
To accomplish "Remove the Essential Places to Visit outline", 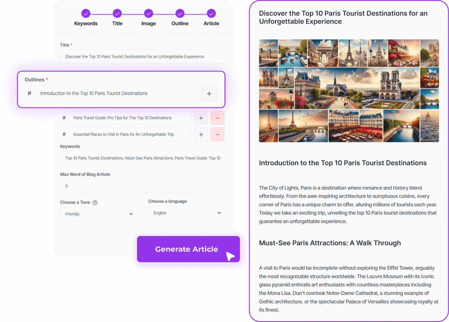I will tap(217, 134).
